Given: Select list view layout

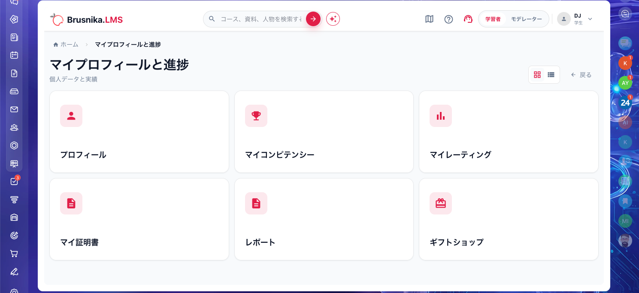Looking at the screenshot, I should pos(551,75).
